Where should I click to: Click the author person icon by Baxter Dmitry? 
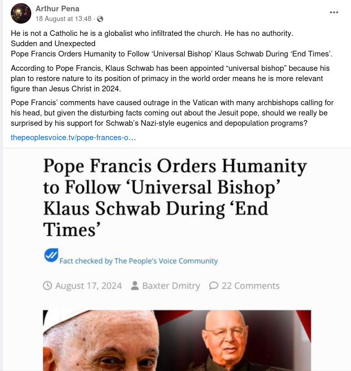[x=134, y=286]
